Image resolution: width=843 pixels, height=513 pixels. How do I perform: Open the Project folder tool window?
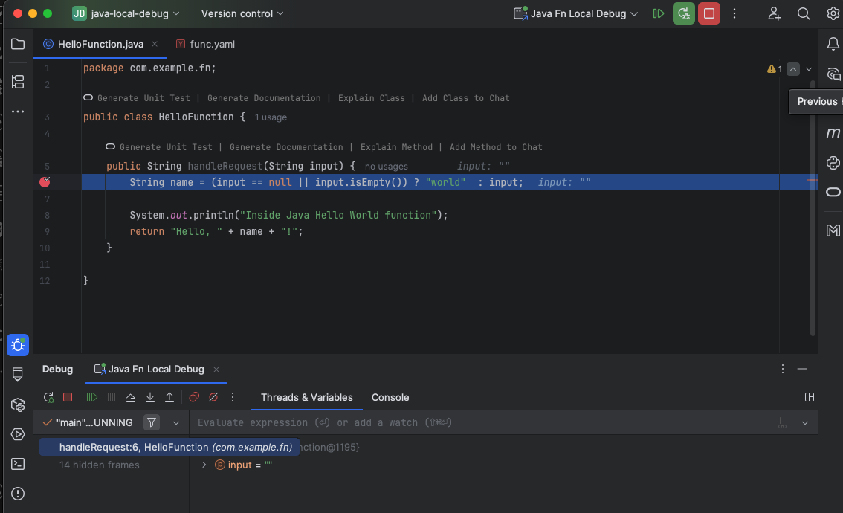click(x=18, y=44)
